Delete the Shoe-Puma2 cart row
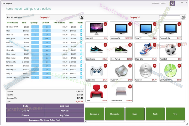 (x=81, y=54)
